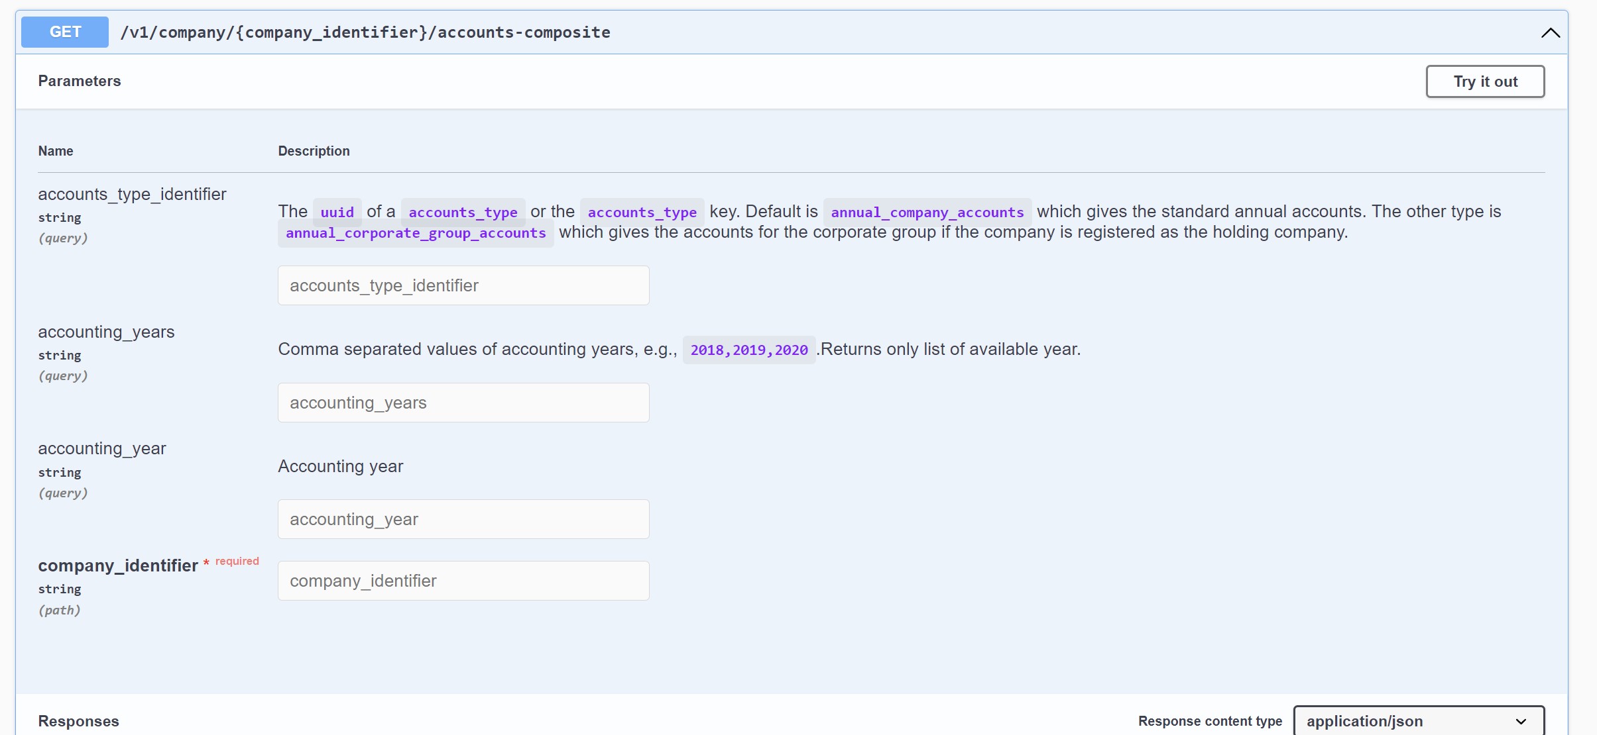Click the accounts_type_identifier parameter name
This screenshot has height=735, width=1597.
[x=132, y=194]
